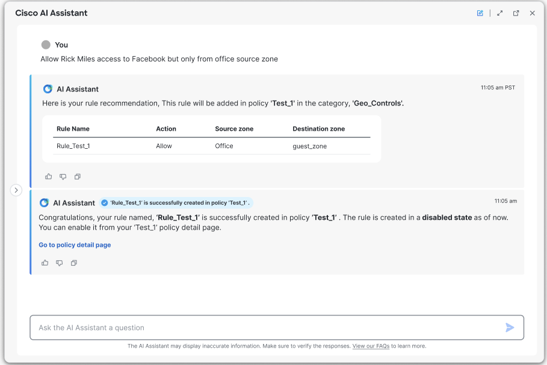Thumbs up the rule recommendation response
Image resolution: width=547 pixels, height=365 pixels.
(x=49, y=176)
